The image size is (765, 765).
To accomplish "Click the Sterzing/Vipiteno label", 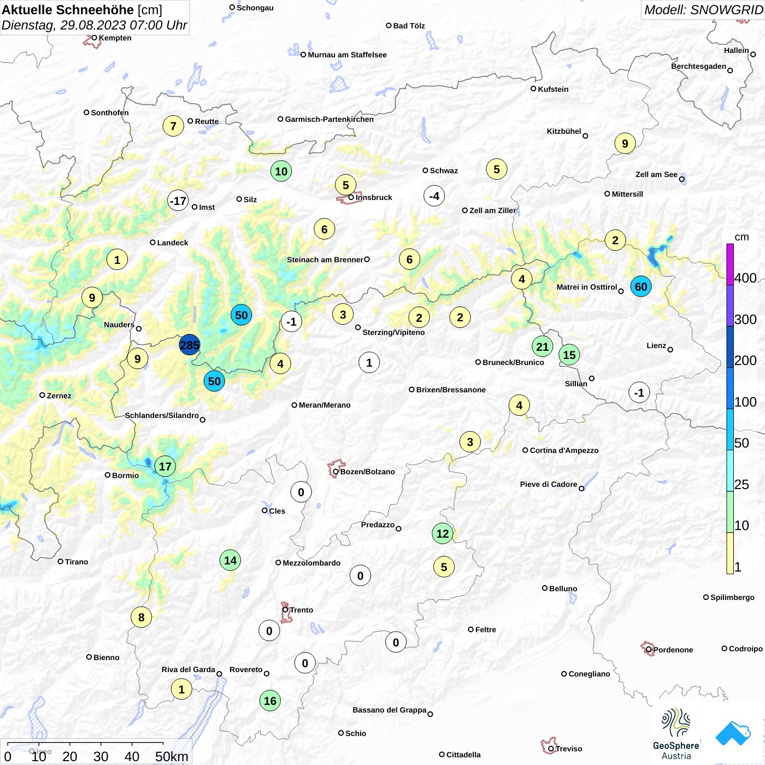I will coord(393,332).
